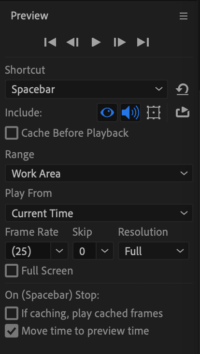Image resolution: width=200 pixels, height=354 pixels.
Task: Open the Work Area range dropdown
Action: 99,174
